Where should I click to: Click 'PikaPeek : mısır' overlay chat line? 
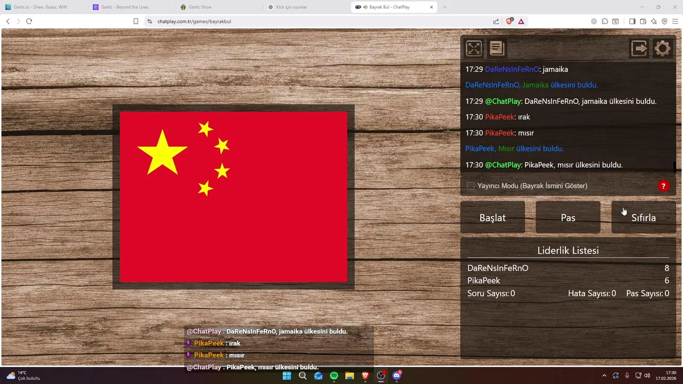tap(216, 355)
